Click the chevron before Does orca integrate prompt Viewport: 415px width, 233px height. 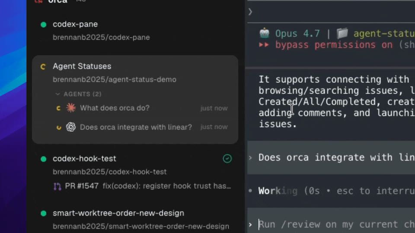click(x=250, y=158)
